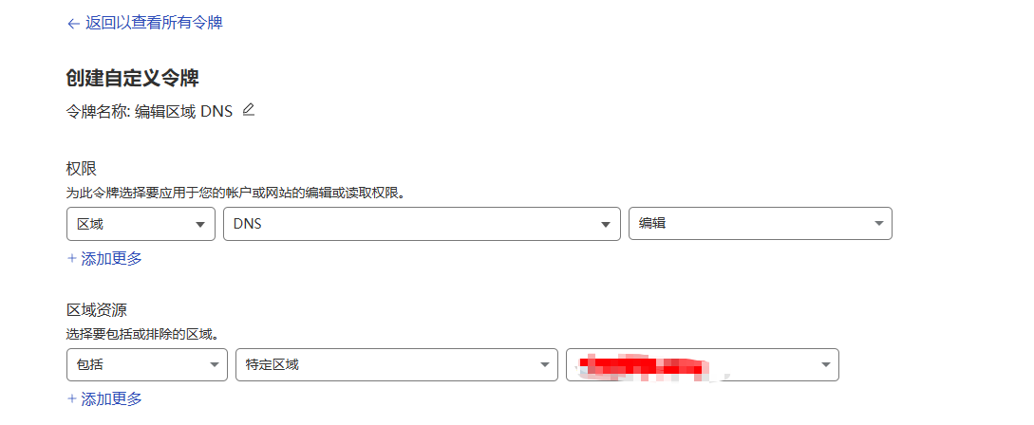Click the token name text 编辑区域 DNS

(183, 111)
